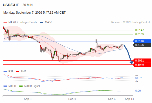The height and width of the screenshot is (103, 152).
Task: Click the MA 50 legend swatch
Action: [x=42, y=22]
